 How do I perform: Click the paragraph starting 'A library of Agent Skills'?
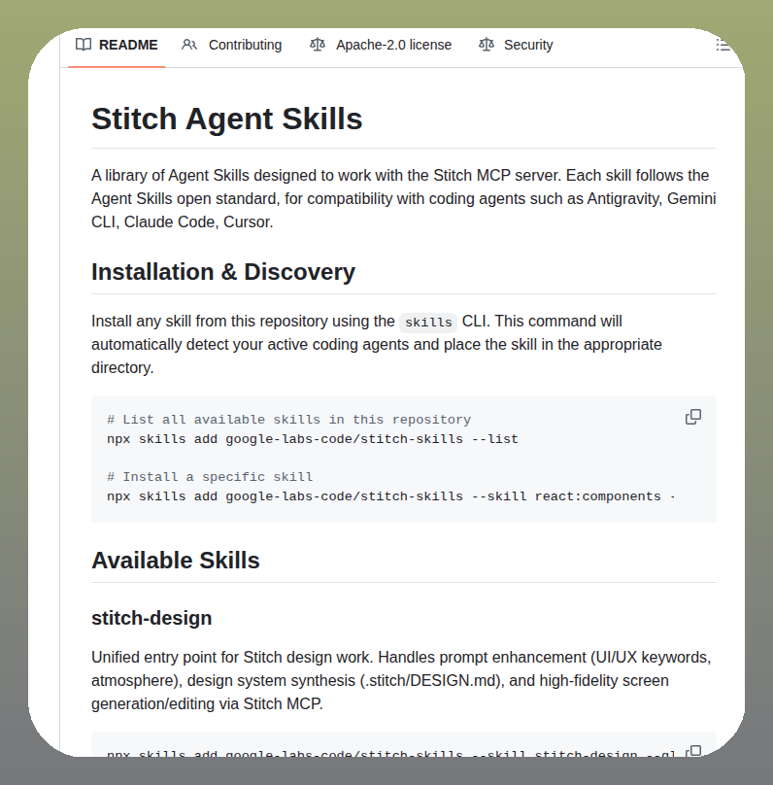point(404,199)
